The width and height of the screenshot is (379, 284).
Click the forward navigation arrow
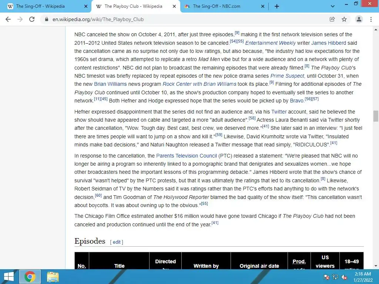coord(20,19)
